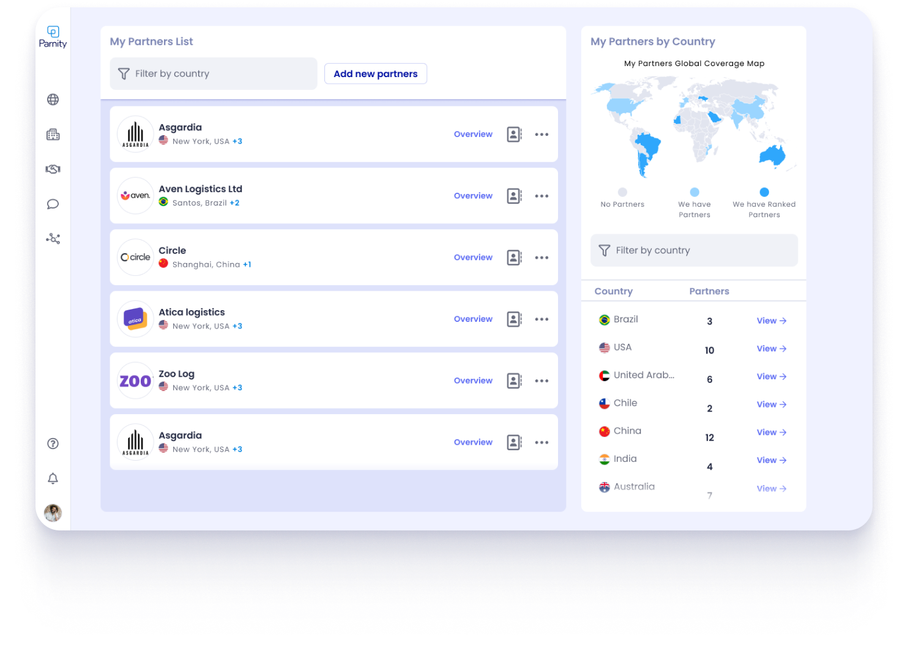Open the Filter by country dropdown under the map

[694, 250]
